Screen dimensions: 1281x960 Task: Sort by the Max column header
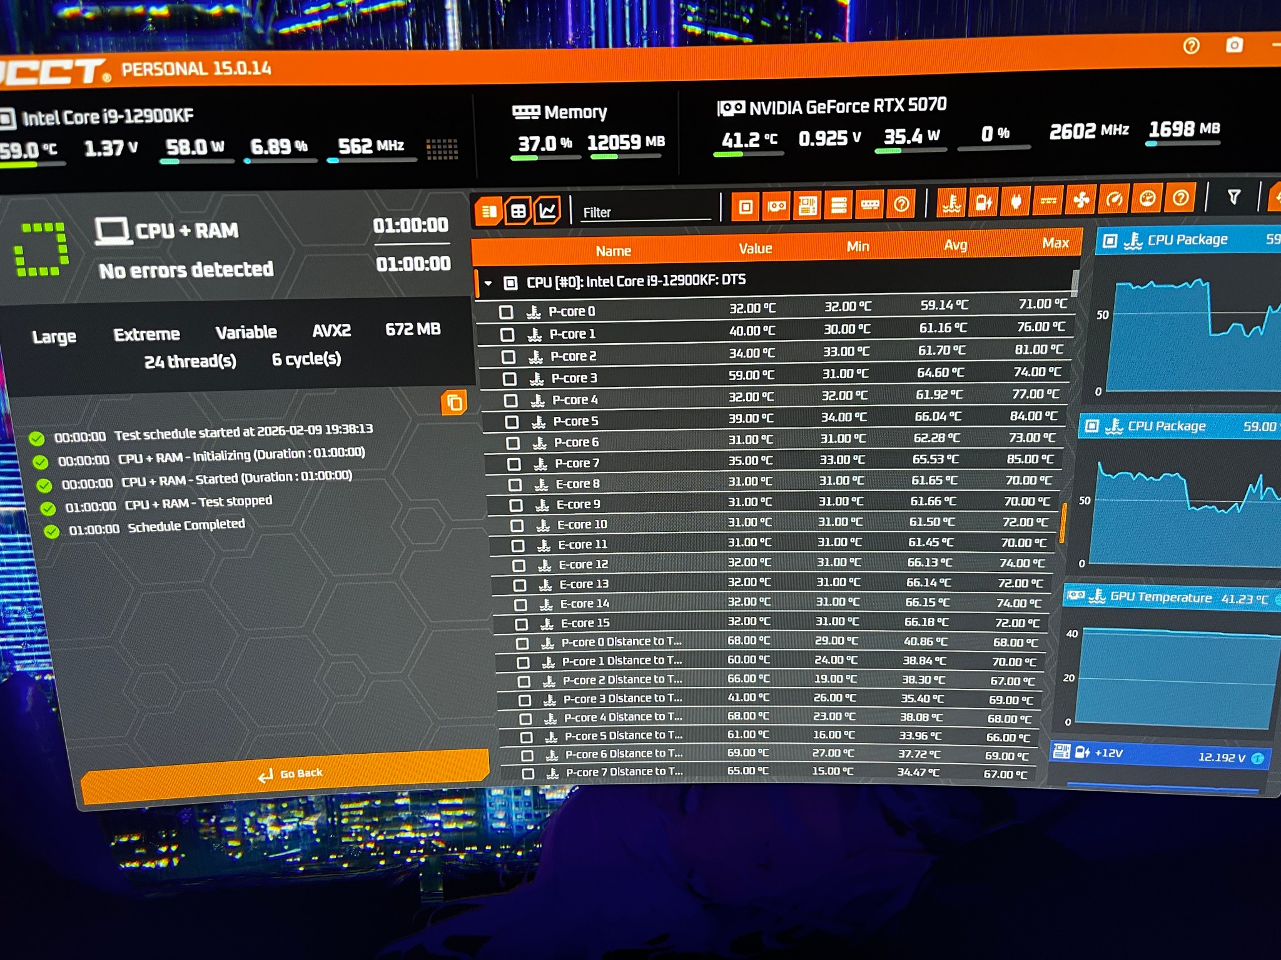coord(1055,243)
